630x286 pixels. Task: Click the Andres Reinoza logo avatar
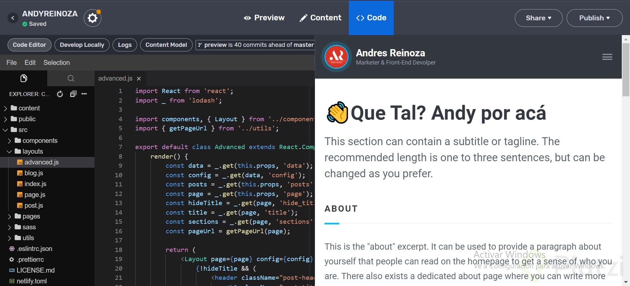point(336,57)
